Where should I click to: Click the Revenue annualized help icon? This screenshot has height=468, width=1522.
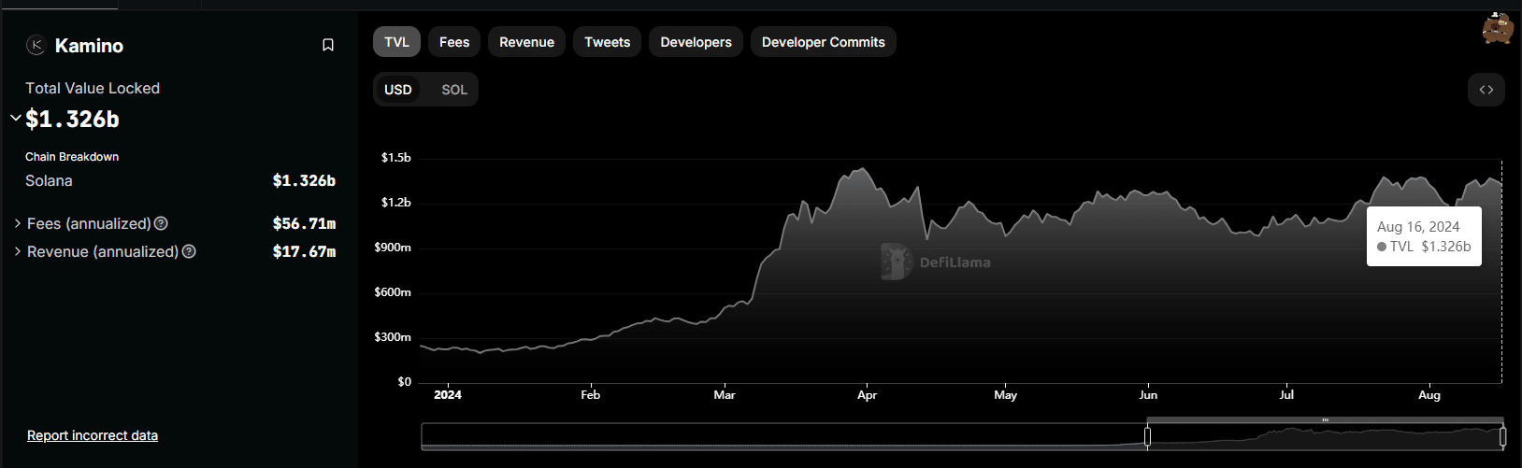tap(189, 251)
